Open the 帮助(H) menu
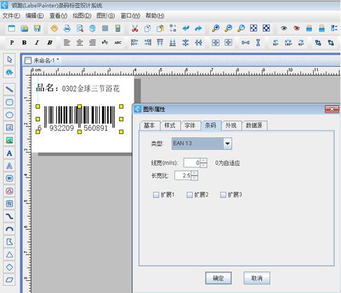This screenshot has height=293, width=341. point(155,15)
